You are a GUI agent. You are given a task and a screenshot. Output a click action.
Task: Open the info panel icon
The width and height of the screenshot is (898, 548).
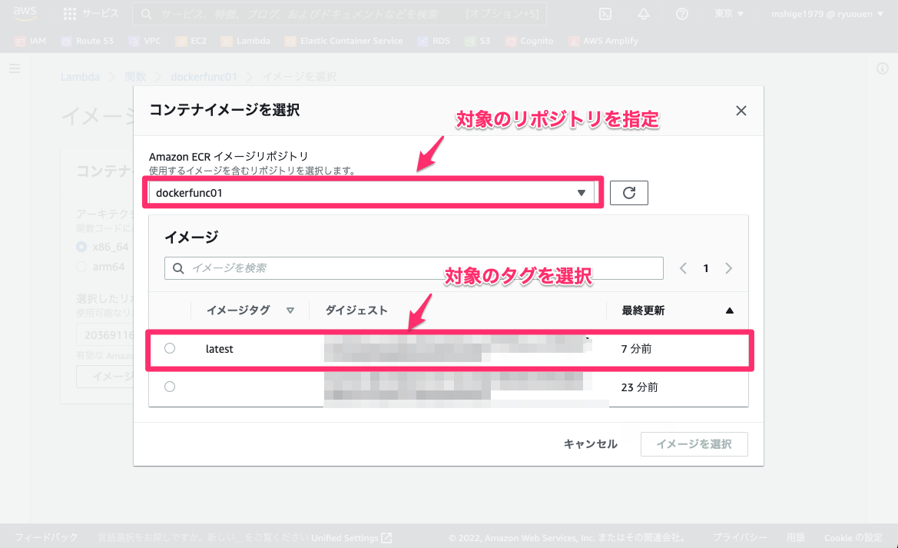(883, 68)
